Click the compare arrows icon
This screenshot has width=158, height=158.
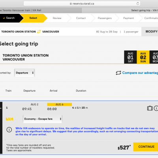tap(118, 73)
